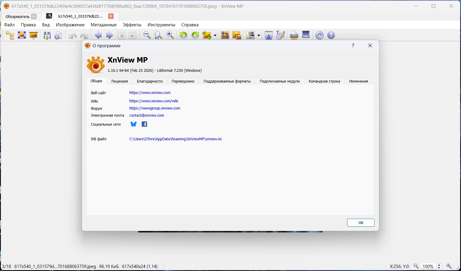The image size is (461, 271).
Task: Start the slideshow from the toolbar
Action: click(33, 35)
